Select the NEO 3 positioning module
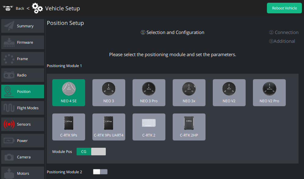Image resolution: width=304 pixels, height=179 pixels. 109,93
